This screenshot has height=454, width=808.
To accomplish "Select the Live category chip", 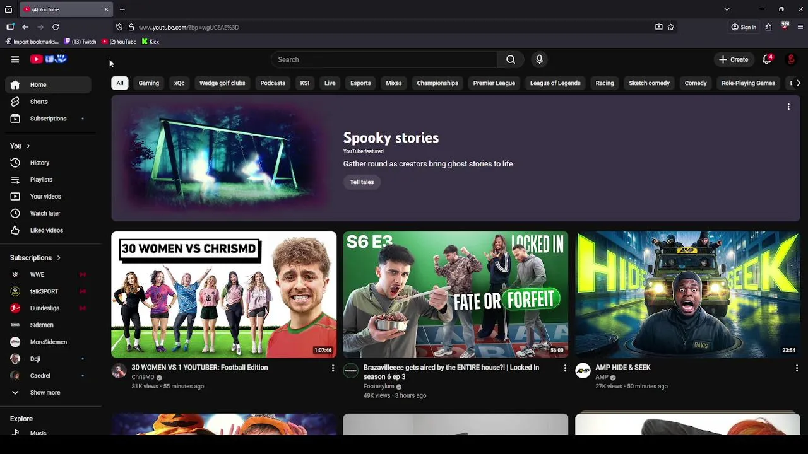I will 330,83.
